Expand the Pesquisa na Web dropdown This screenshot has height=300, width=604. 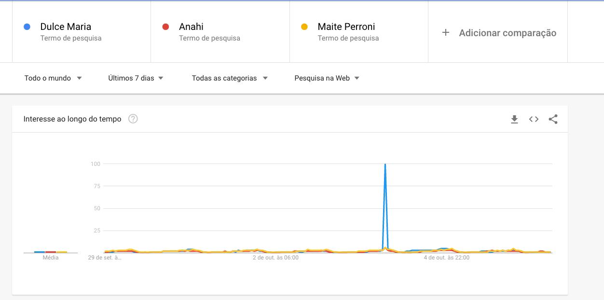pos(327,78)
